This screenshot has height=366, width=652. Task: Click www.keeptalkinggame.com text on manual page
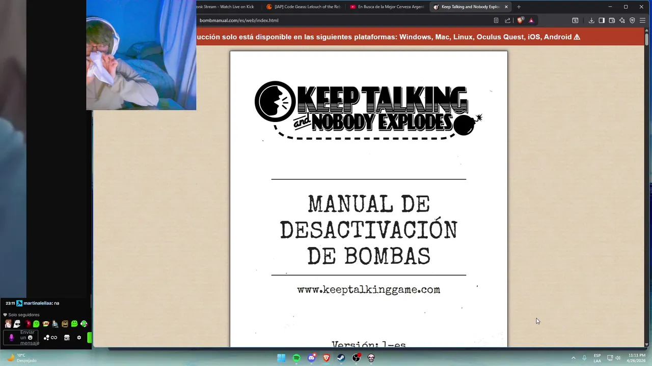click(368, 290)
